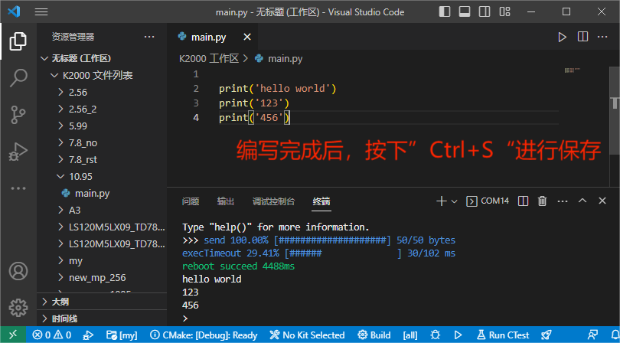
Task: Open Customize Layout button in title bar
Action: 504,12
